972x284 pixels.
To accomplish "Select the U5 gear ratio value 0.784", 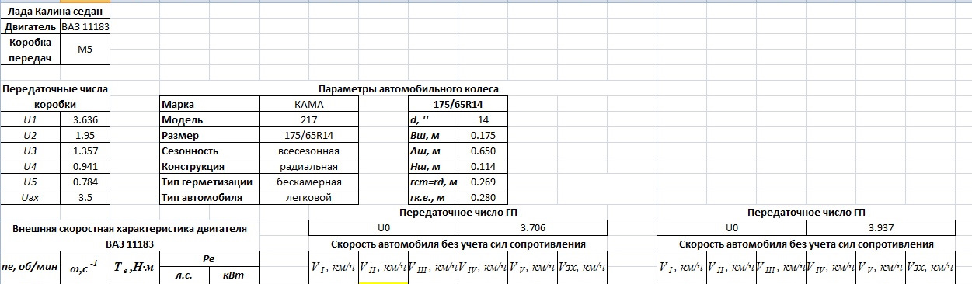I will (85, 182).
